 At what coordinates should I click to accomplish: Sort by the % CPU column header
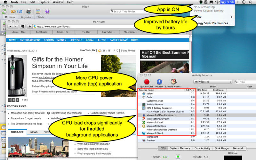click(x=190, y=90)
